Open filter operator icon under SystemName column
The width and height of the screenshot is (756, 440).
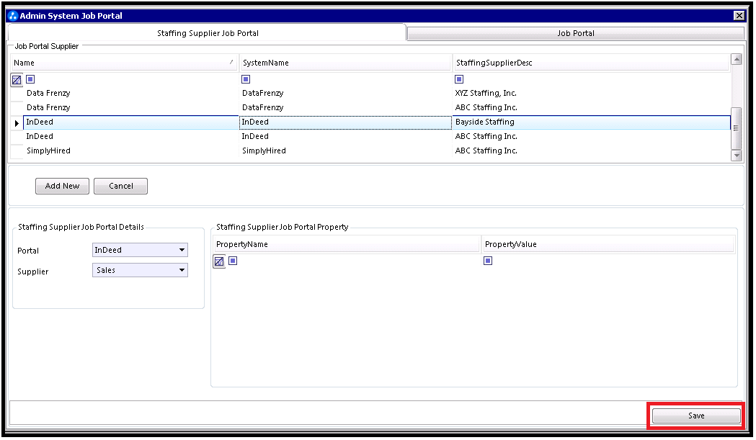pyautogui.click(x=246, y=79)
